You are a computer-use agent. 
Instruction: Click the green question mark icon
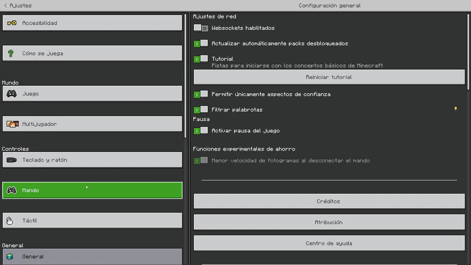pos(11,53)
